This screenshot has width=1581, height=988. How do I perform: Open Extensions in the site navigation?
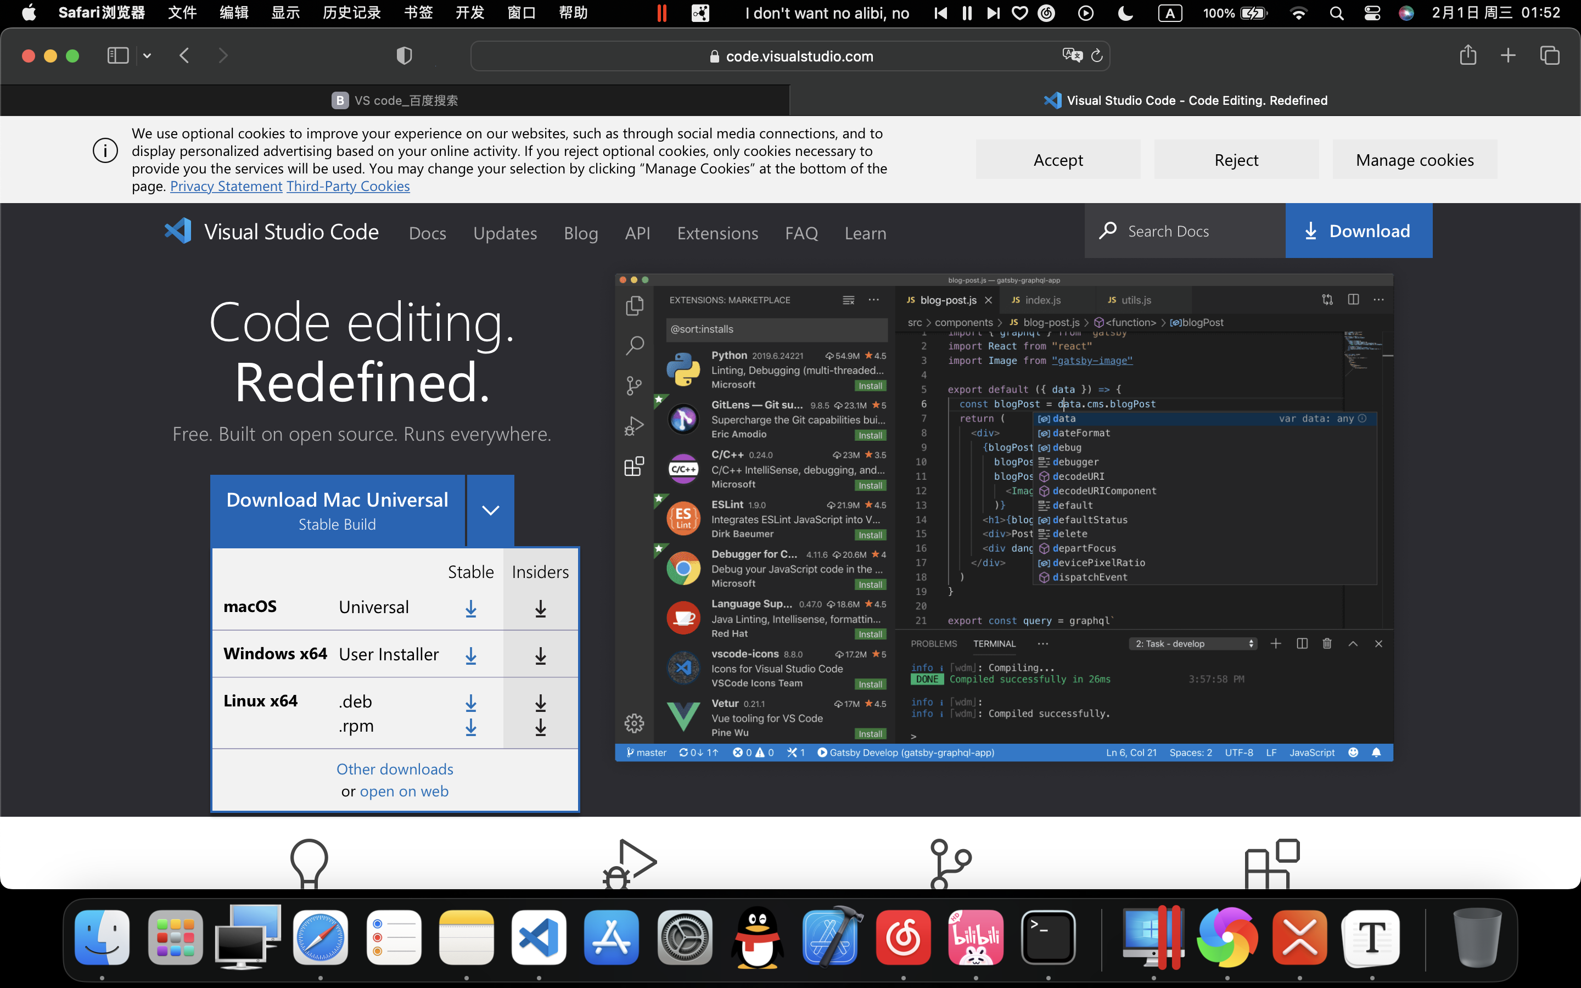(x=717, y=233)
